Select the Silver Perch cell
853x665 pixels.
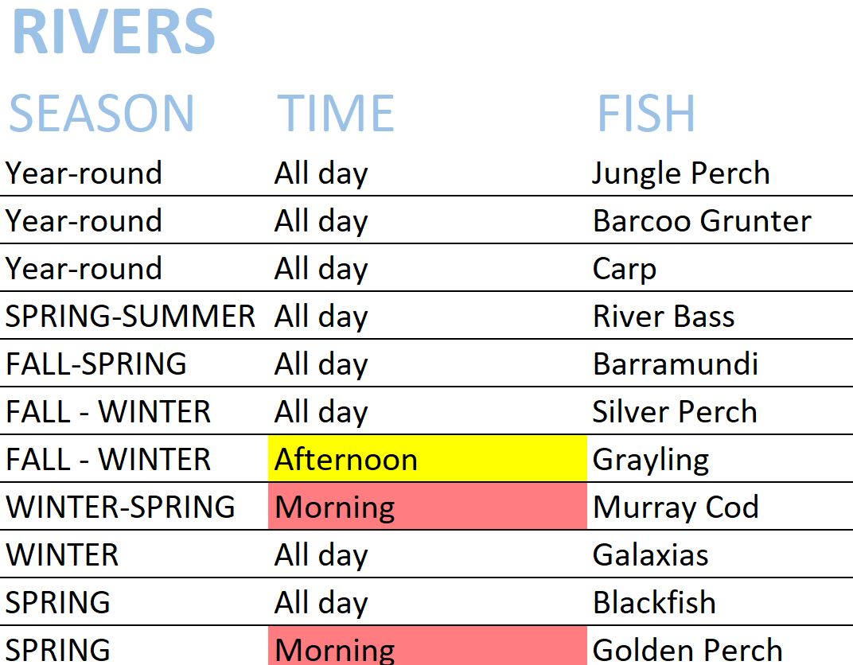point(674,412)
